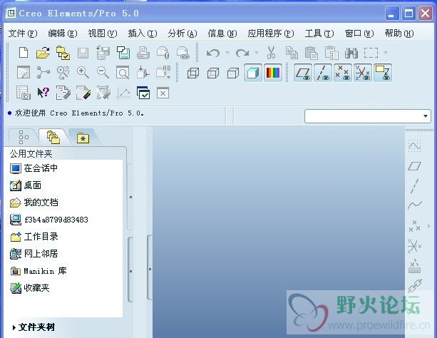Switch to the Favorites tab with star folder

click(x=83, y=138)
